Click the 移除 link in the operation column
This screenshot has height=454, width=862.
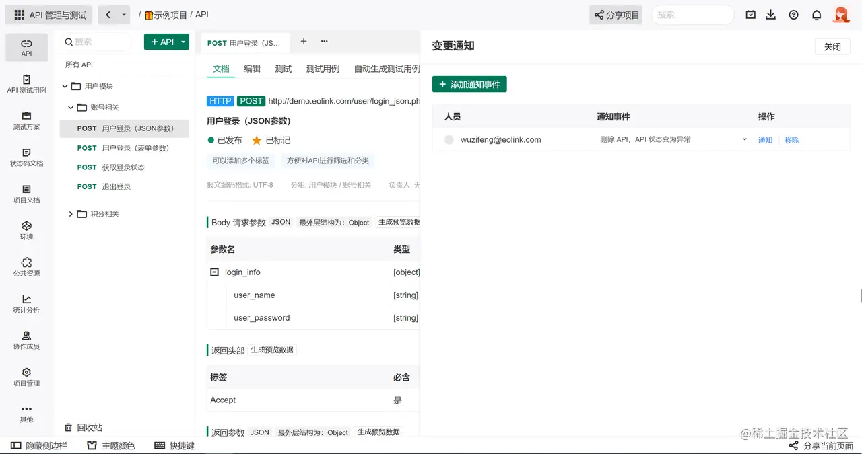[x=791, y=140]
